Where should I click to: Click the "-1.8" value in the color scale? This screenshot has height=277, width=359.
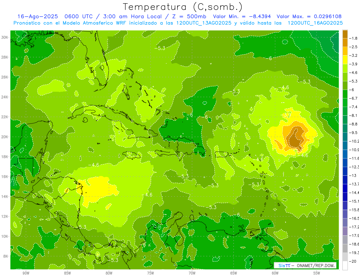tap(354, 38)
